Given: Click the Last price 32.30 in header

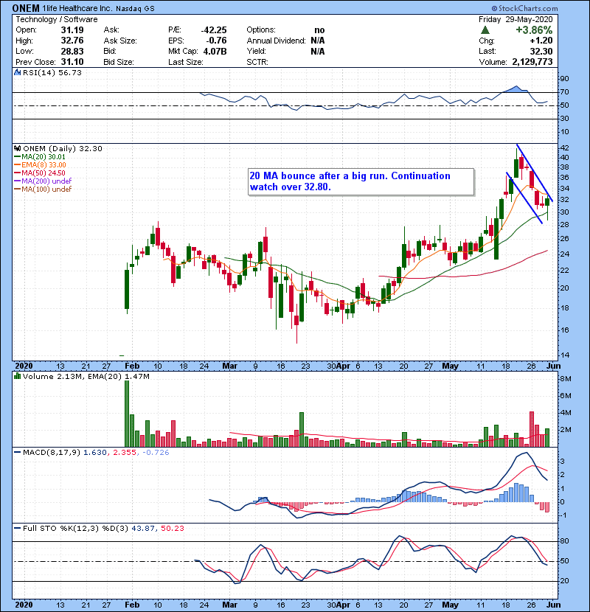Looking at the screenshot, I should click(x=541, y=51).
